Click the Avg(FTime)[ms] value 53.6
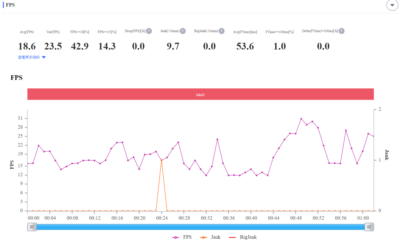This screenshot has width=401, height=243. (x=245, y=46)
